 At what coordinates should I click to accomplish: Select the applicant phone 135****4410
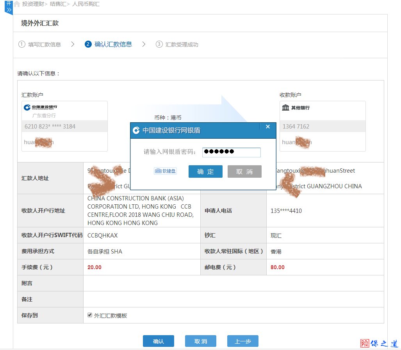coord(286,211)
